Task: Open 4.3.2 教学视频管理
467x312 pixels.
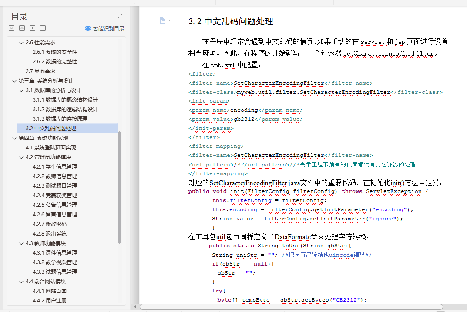Action: pyautogui.click(x=55, y=262)
